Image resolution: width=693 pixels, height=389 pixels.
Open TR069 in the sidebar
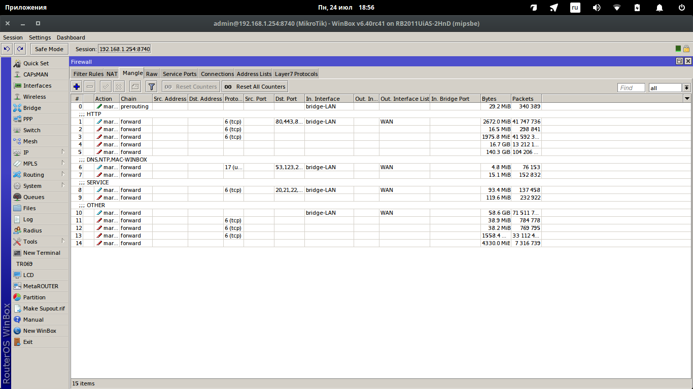(40, 264)
